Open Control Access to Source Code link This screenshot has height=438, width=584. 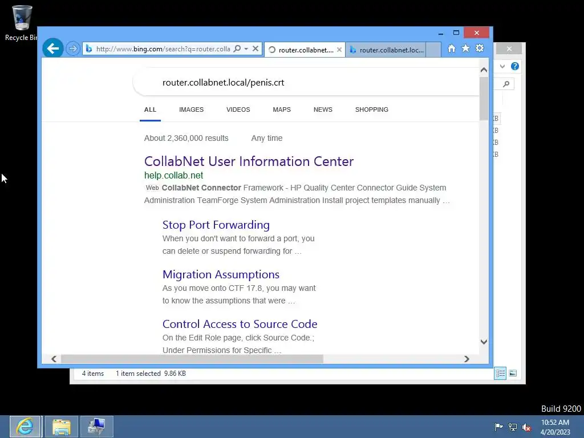click(x=240, y=324)
